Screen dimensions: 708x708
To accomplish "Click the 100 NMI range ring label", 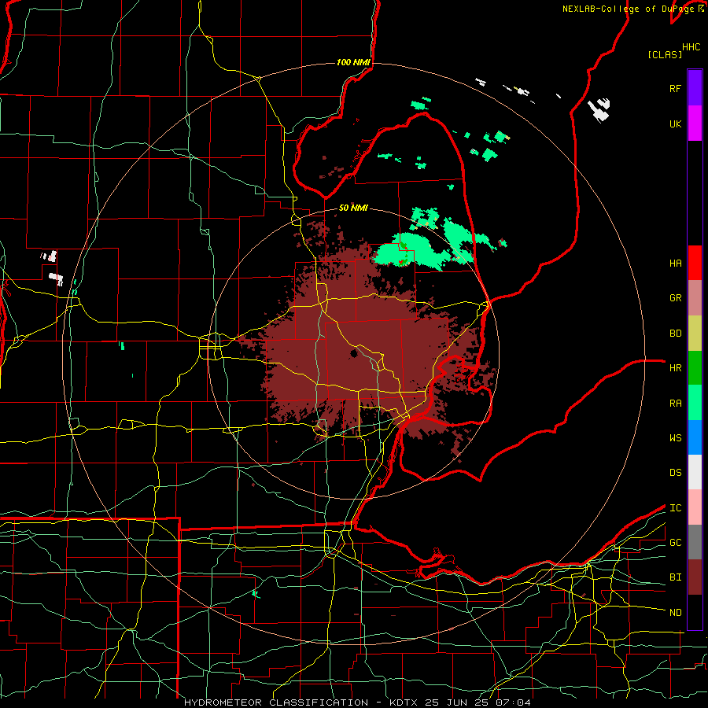I will click(353, 62).
